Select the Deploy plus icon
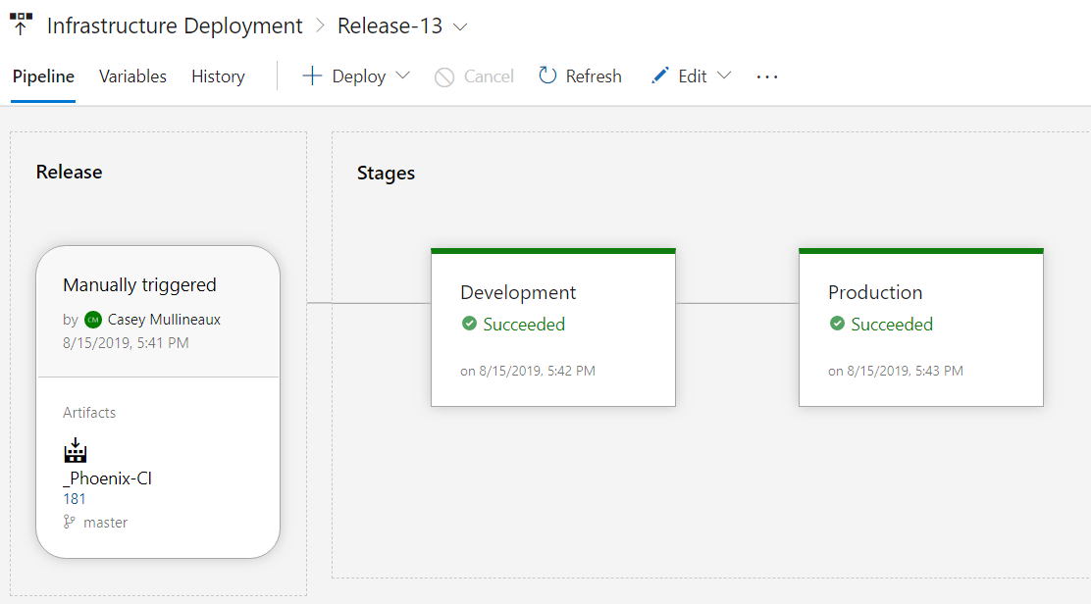Screen dimensions: 1091x604 click(312, 75)
